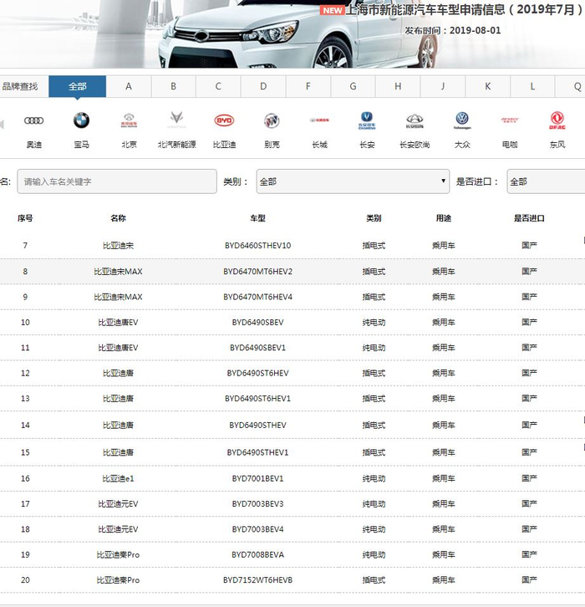Select model BYD7001BEV1

(x=257, y=478)
